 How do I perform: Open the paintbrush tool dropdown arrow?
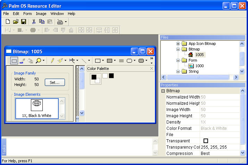click(x=65, y=60)
